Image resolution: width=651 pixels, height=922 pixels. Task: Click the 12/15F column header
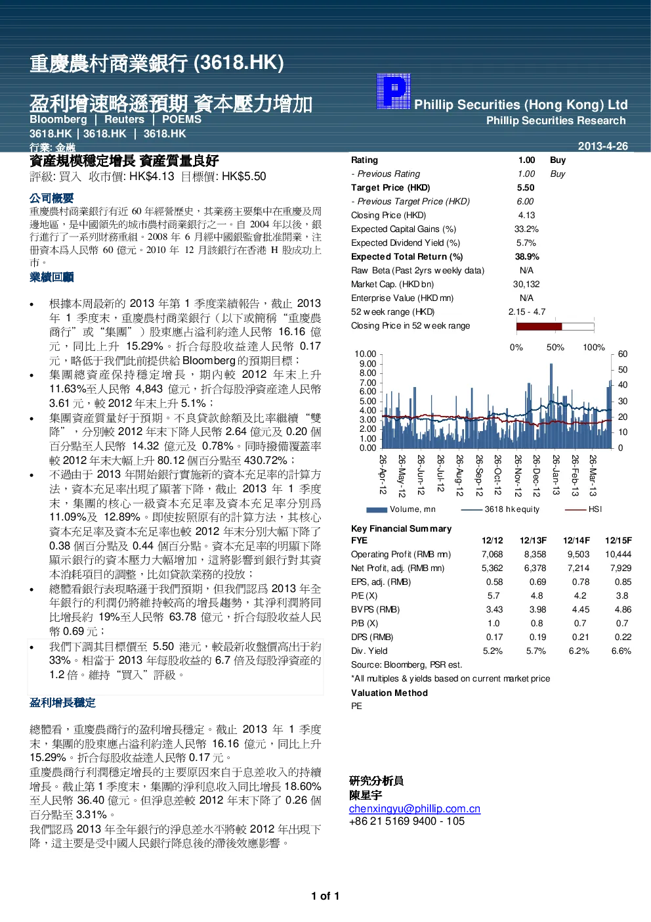coord(618,541)
